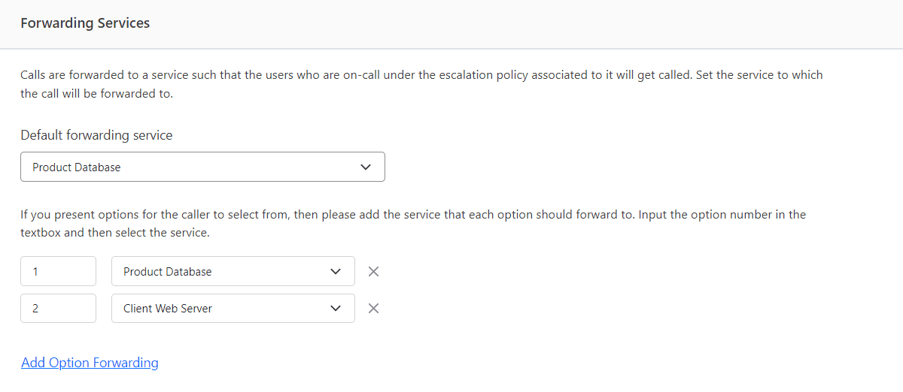The image size is (903, 392).
Task: Select the Product Database text in option 1 row
Action: point(168,272)
